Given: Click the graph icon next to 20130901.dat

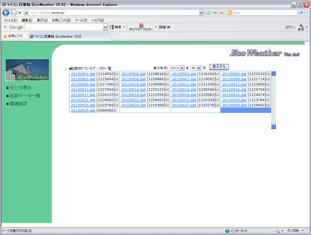Looking at the screenshot, I should tap(117, 74).
